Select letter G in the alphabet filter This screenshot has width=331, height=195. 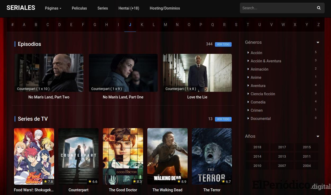click(x=95, y=25)
